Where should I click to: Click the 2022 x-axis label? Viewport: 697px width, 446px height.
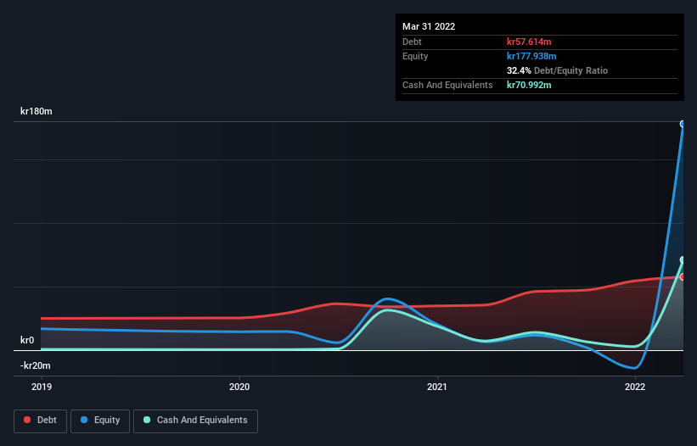[635, 387]
